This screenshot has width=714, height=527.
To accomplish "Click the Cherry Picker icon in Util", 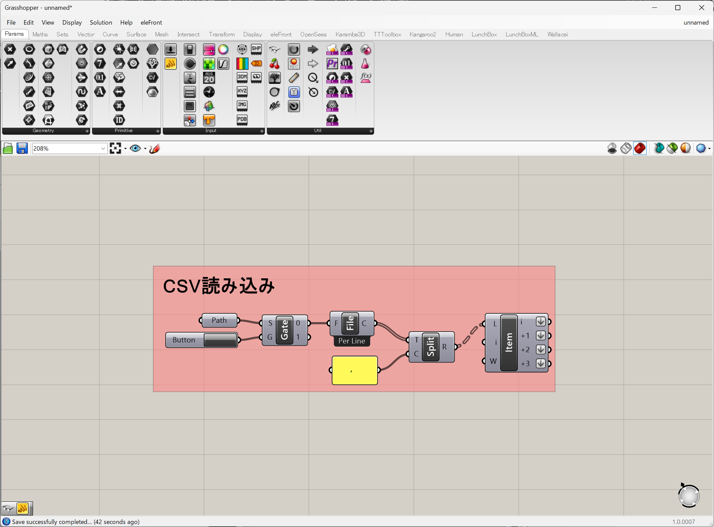I will point(274,64).
